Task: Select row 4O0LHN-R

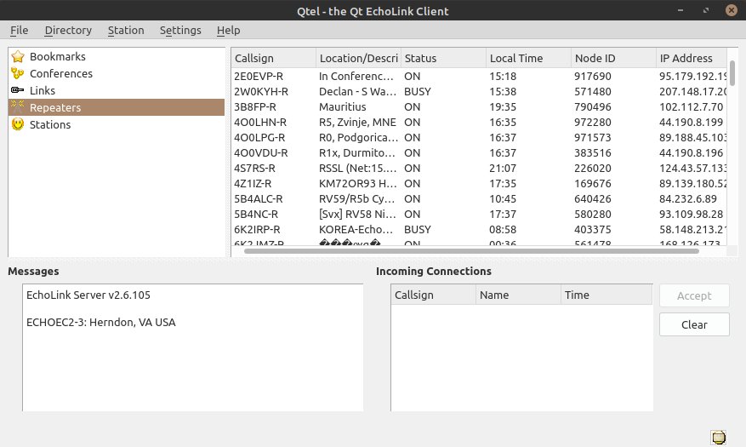Action: click(479, 122)
